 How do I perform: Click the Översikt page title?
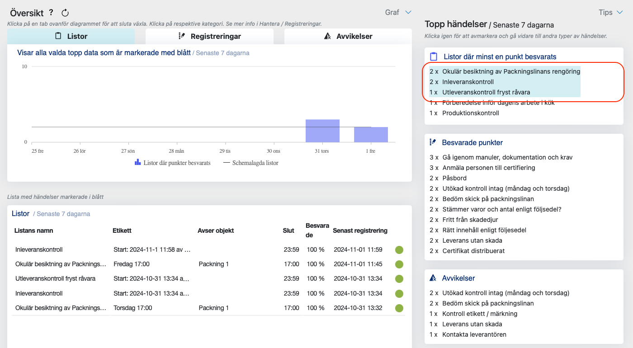click(27, 13)
